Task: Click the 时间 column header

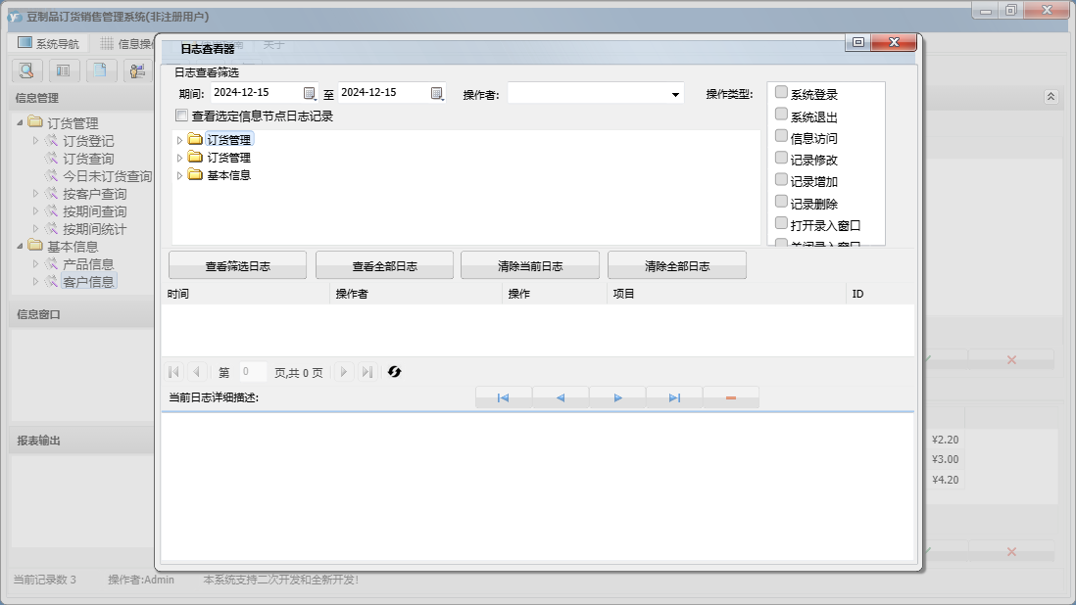Action: [x=246, y=294]
